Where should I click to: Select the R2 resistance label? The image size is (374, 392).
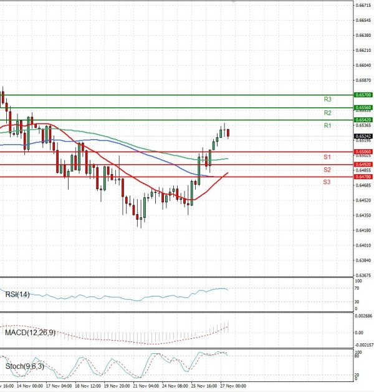pyautogui.click(x=327, y=113)
